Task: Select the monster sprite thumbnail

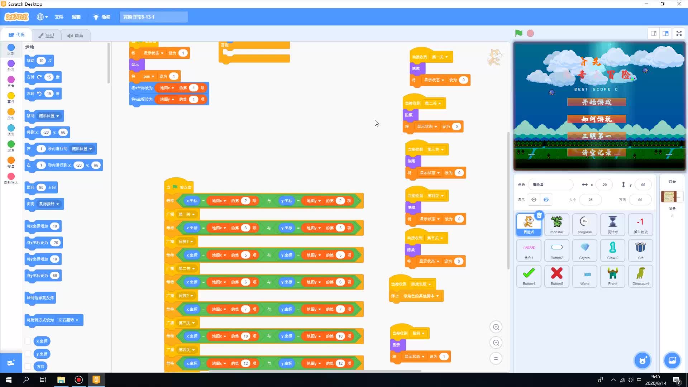Action: (556, 225)
